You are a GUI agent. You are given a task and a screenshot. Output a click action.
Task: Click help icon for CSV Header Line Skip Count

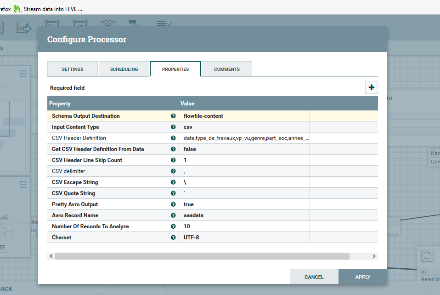click(173, 160)
